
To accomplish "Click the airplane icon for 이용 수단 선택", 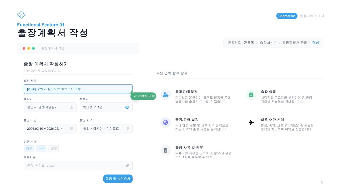I will 251,123.
